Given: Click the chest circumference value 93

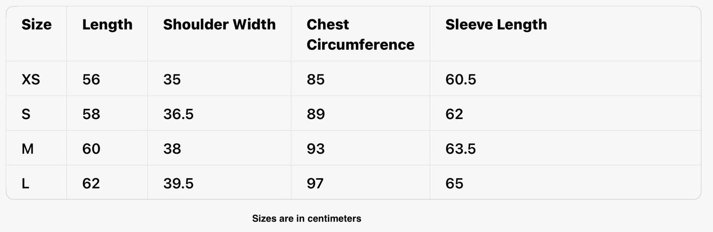Looking at the screenshot, I should click(x=315, y=149).
